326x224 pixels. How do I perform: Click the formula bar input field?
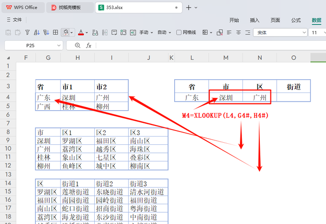[x=211, y=45]
